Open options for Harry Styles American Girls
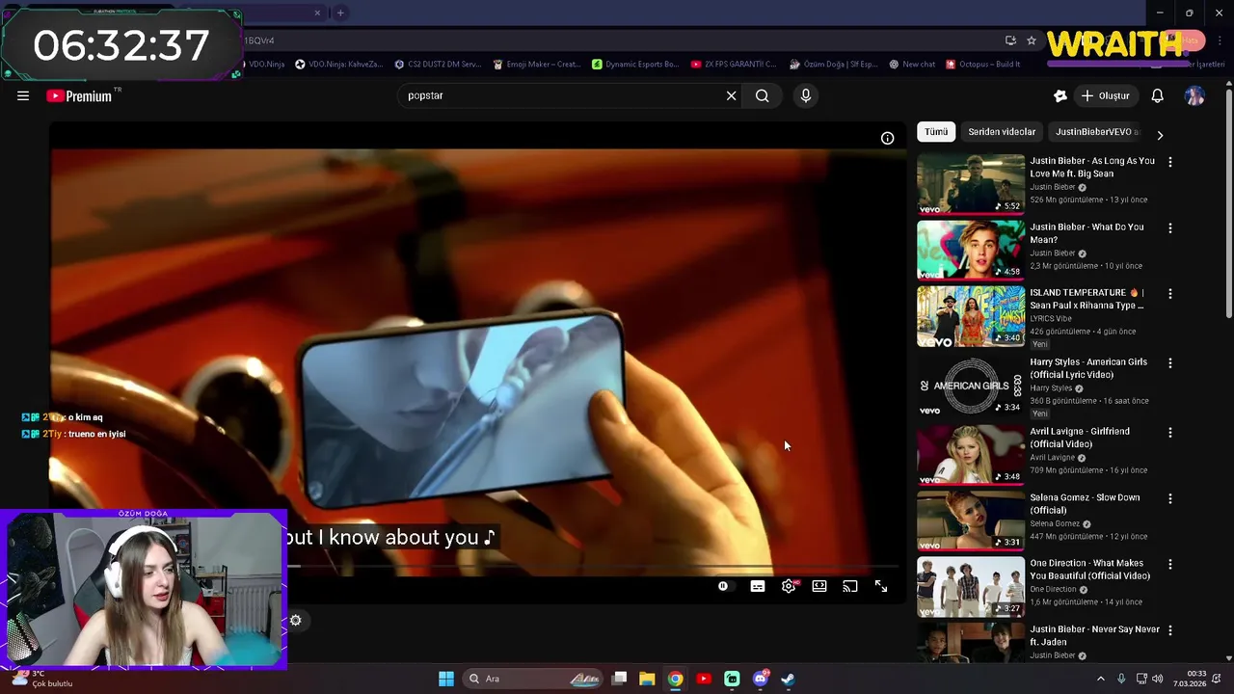The height and width of the screenshot is (694, 1234). click(1170, 363)
